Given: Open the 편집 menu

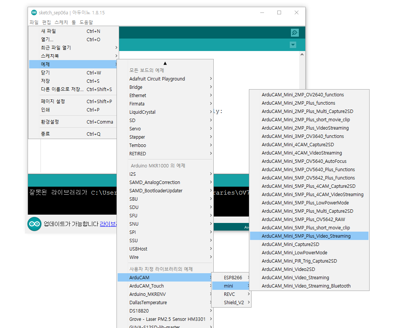Looking at the screenshot, I should 47,22.
